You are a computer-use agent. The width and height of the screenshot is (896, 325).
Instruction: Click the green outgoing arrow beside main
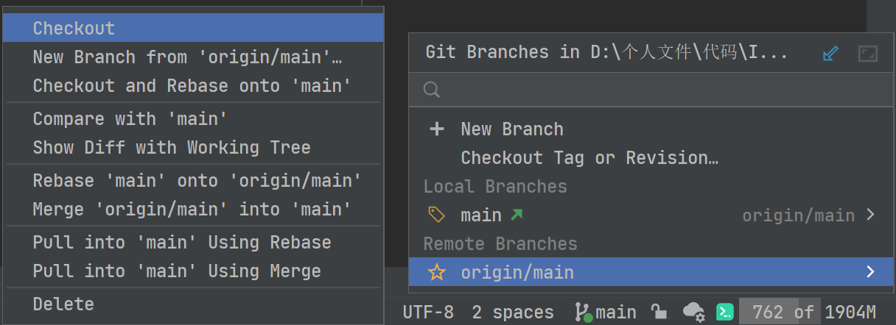tap(517, 215)
